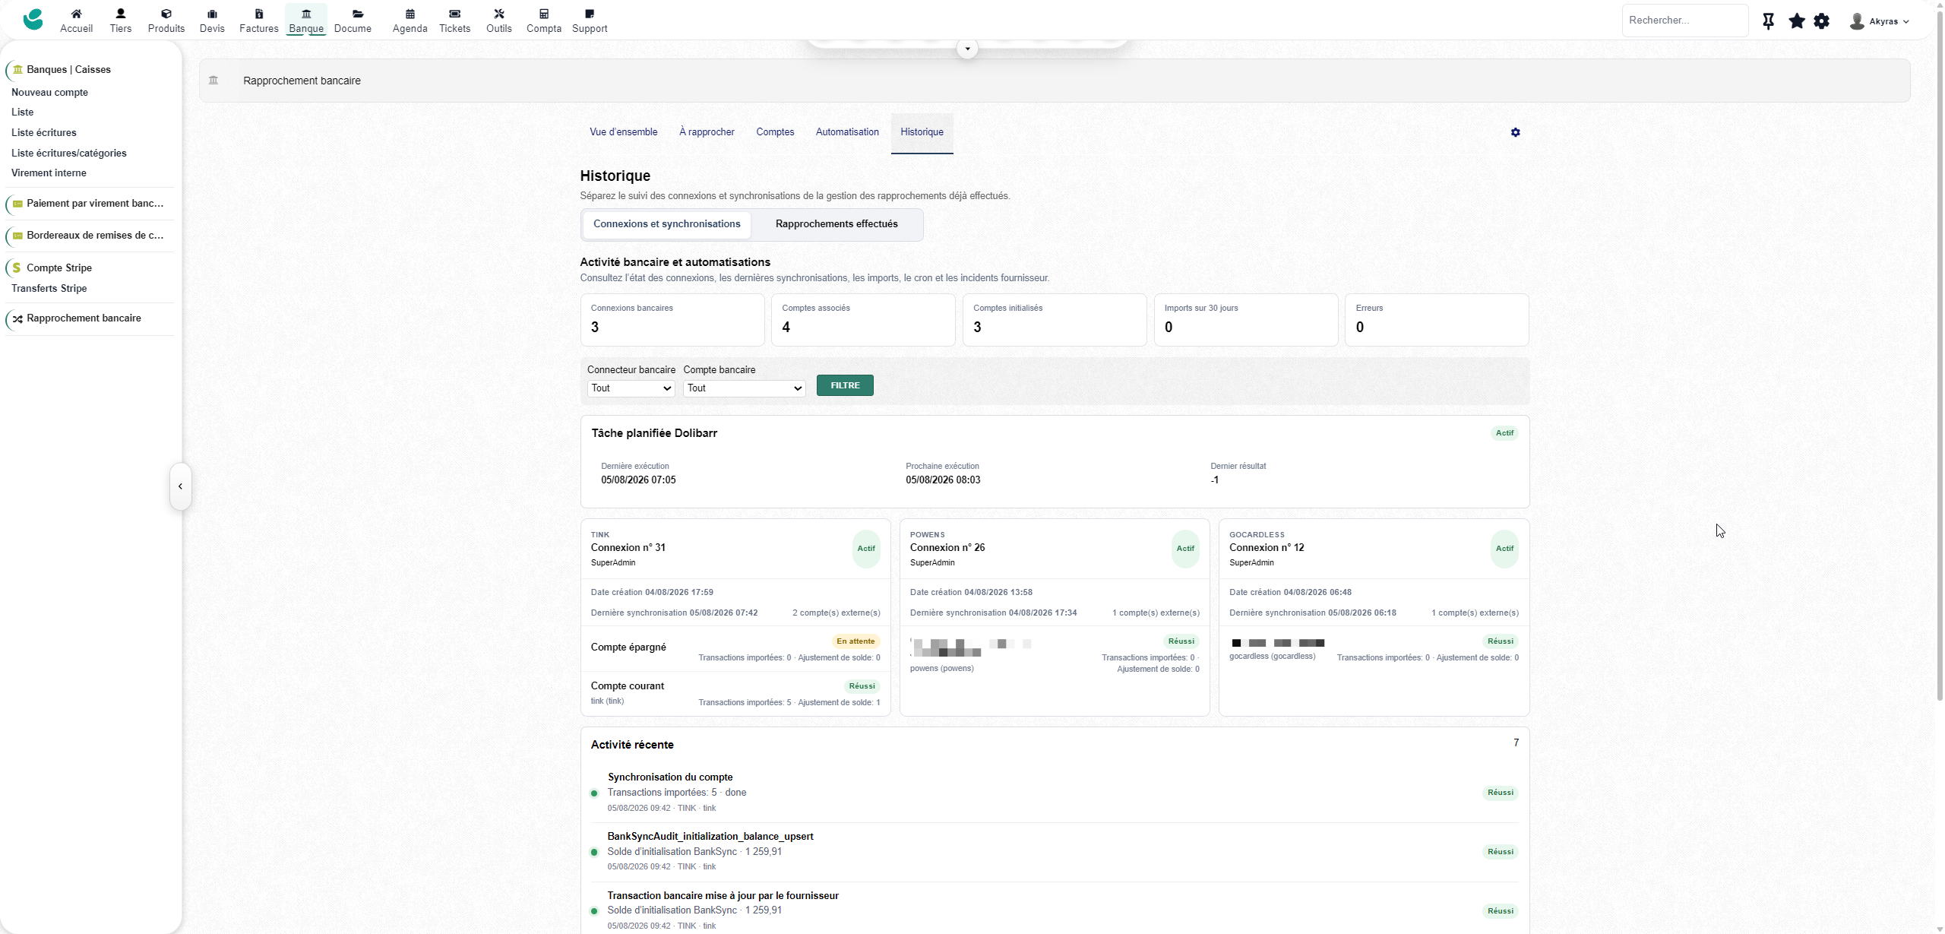
Task: Click Connexions bancaires stat card
Action: pos(672,320)
